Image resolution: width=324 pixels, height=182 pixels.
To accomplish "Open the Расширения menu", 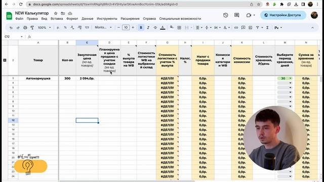I will pyautogui.click(x=130, y=19).
